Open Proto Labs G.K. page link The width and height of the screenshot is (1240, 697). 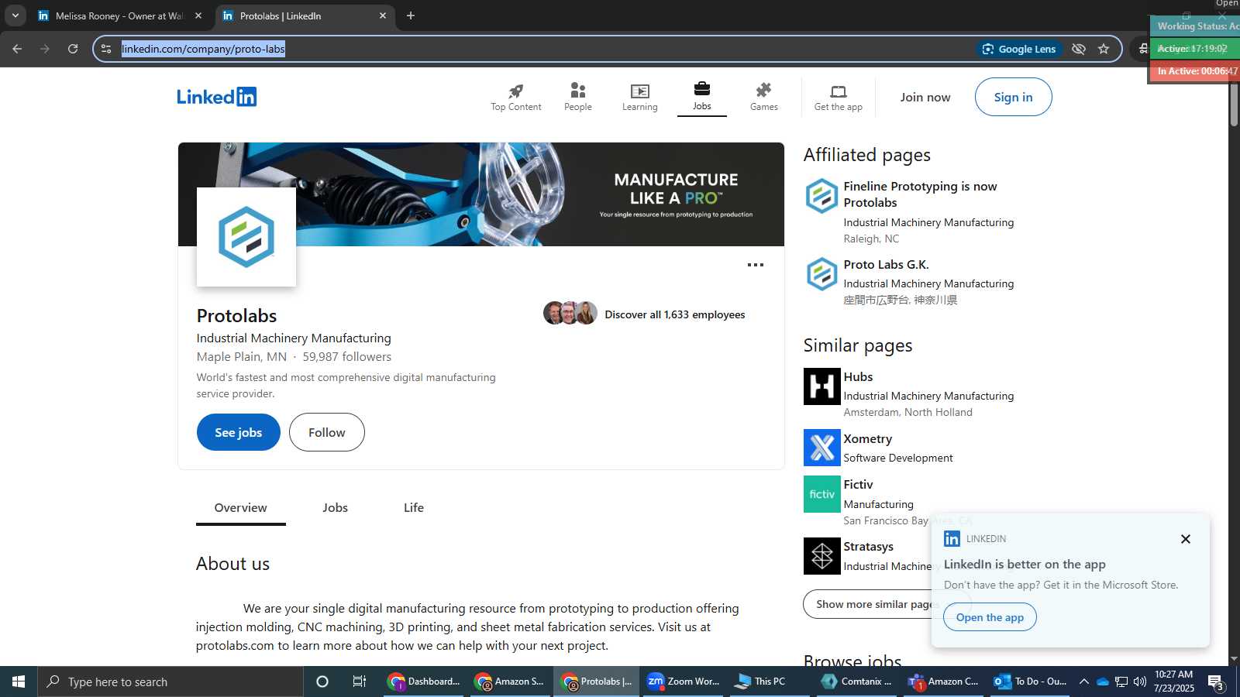[886, 265]
